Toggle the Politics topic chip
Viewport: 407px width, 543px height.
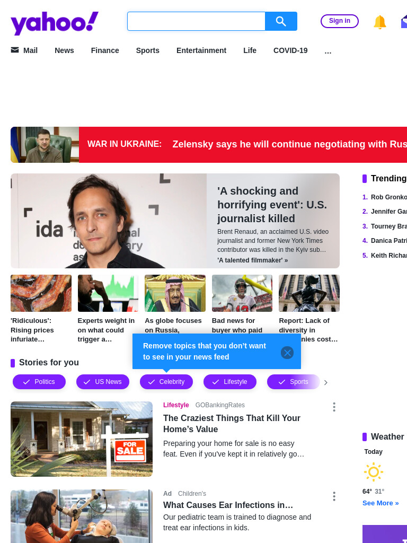pos(39,382)
